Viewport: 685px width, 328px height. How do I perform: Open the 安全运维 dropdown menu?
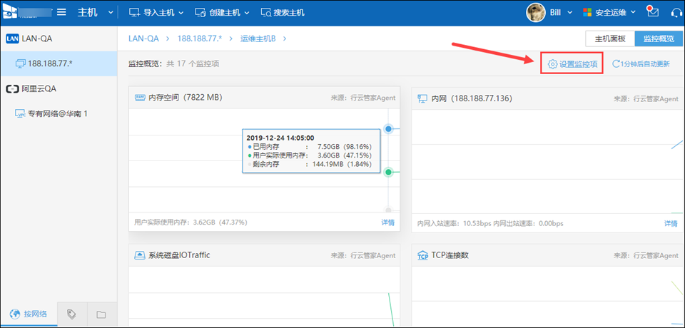tap(609, 12)
